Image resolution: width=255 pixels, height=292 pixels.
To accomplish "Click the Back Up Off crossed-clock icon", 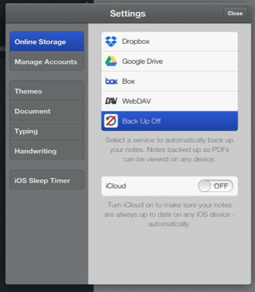I will pyautogui.click(x=111, y=121).
